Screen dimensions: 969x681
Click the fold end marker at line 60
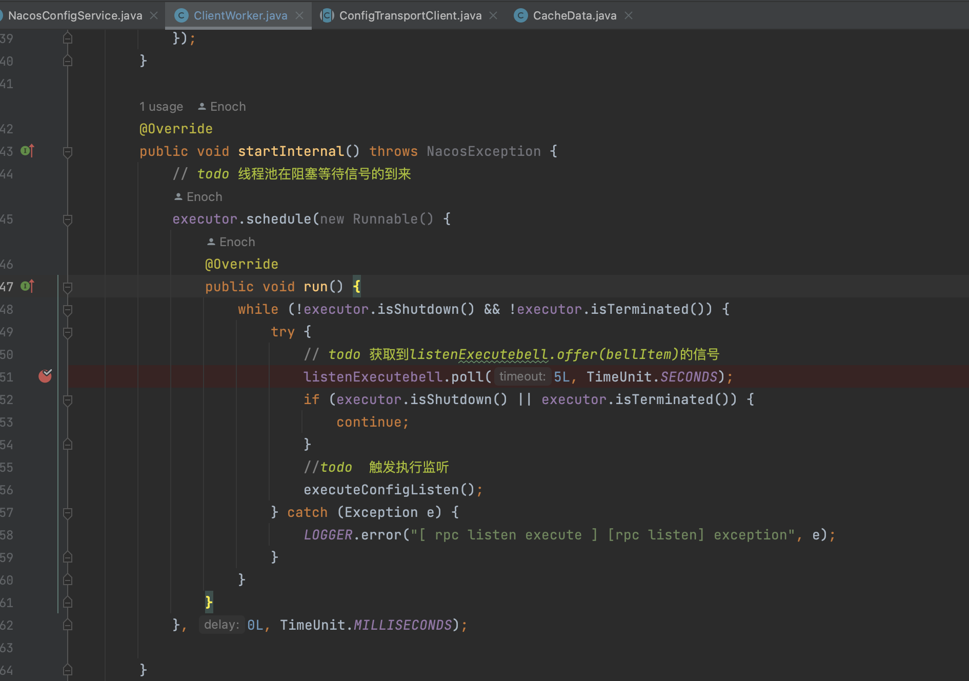click(67, 579)
